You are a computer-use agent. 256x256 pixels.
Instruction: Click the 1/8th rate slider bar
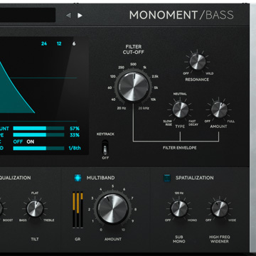coord(38,148)
